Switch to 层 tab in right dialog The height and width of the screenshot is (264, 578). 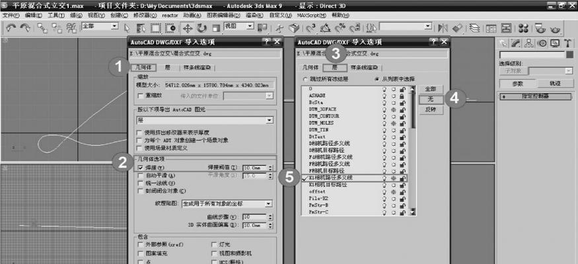tap(335, 68)
